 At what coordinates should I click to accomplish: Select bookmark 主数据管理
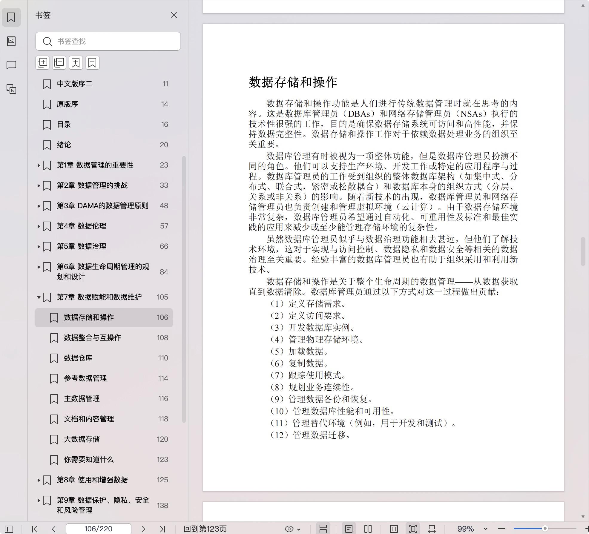coord(104,399)
